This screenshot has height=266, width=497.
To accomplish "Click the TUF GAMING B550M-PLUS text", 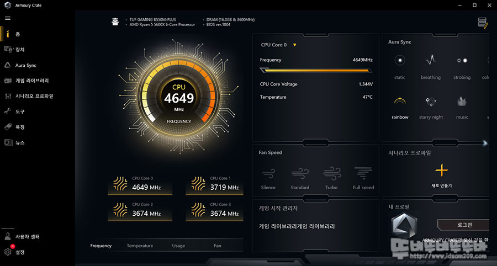I will tap(152, 20).
